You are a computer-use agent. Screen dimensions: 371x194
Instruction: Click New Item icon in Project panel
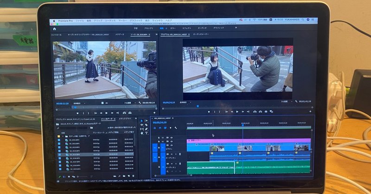129,176
